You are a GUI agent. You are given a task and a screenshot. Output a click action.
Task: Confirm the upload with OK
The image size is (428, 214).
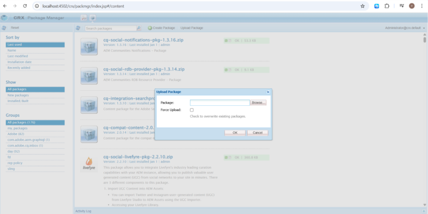(x=235, y=133)
